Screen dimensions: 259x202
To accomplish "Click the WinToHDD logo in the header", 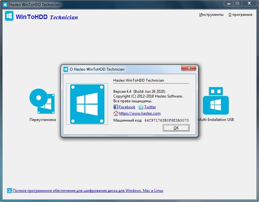I will (x=9, y=16).
